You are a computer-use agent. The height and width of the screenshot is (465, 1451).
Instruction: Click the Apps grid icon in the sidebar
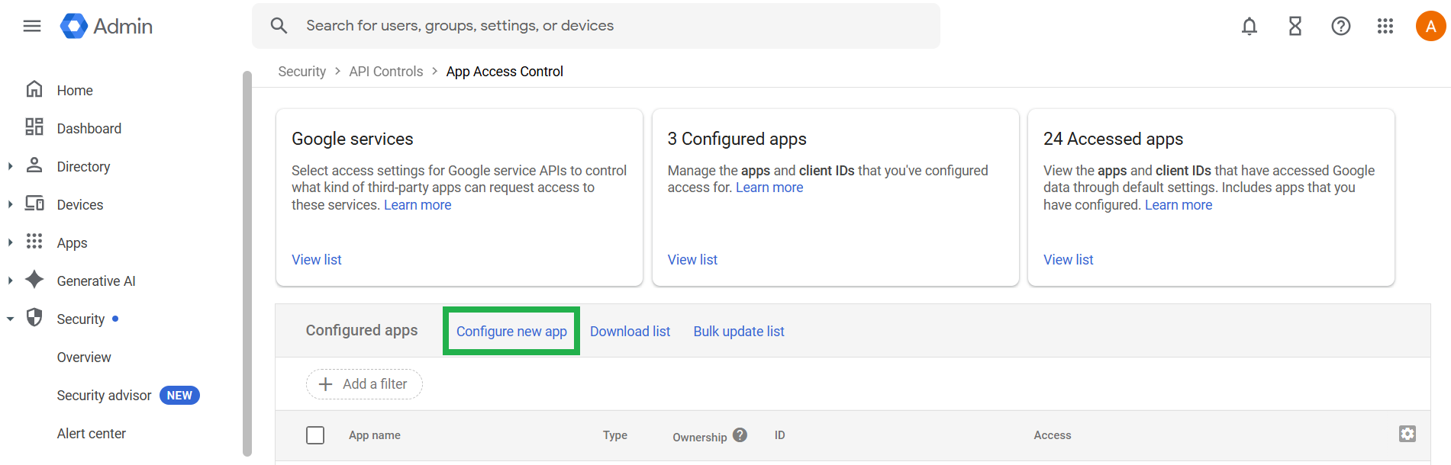click(34, 242)
